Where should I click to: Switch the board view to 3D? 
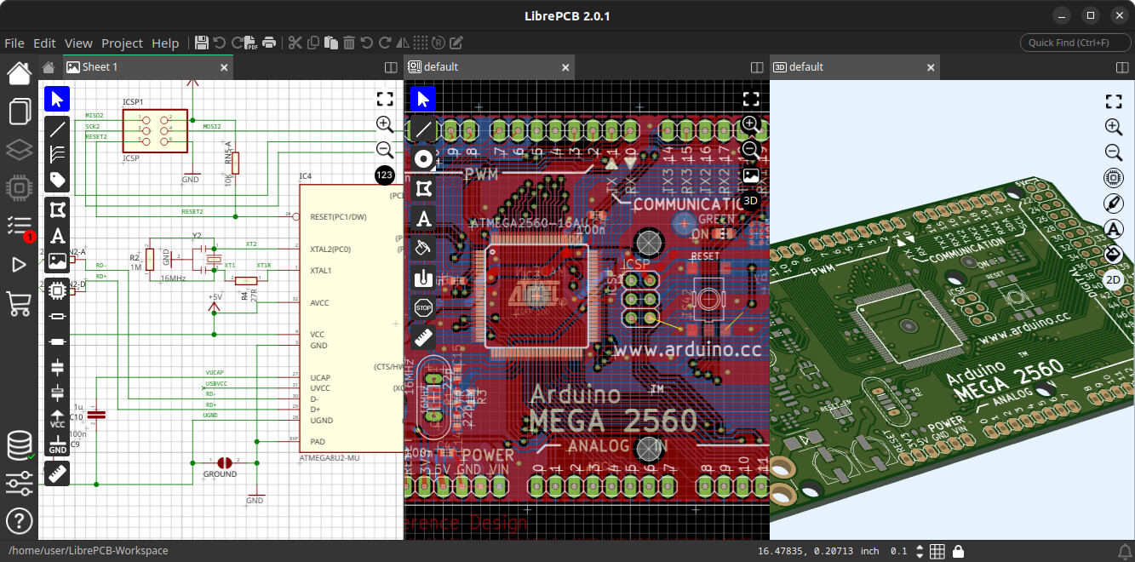point(750,201)
